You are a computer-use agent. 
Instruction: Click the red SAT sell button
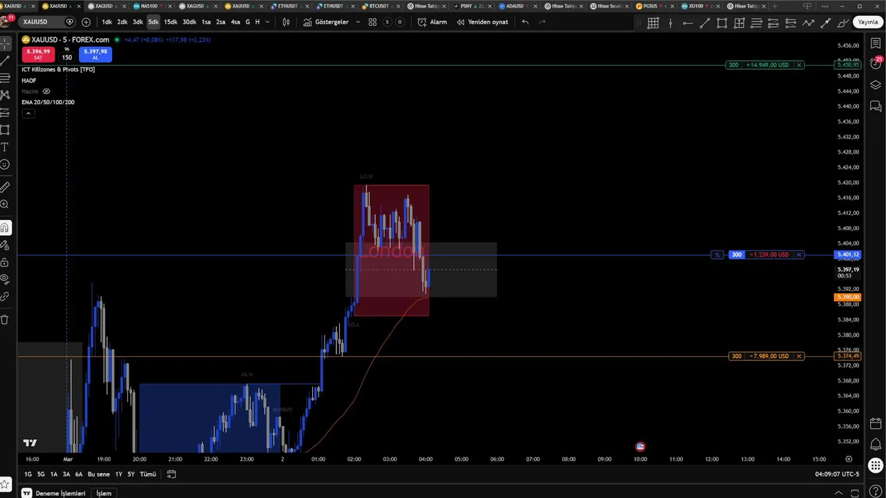coord(38,54)
